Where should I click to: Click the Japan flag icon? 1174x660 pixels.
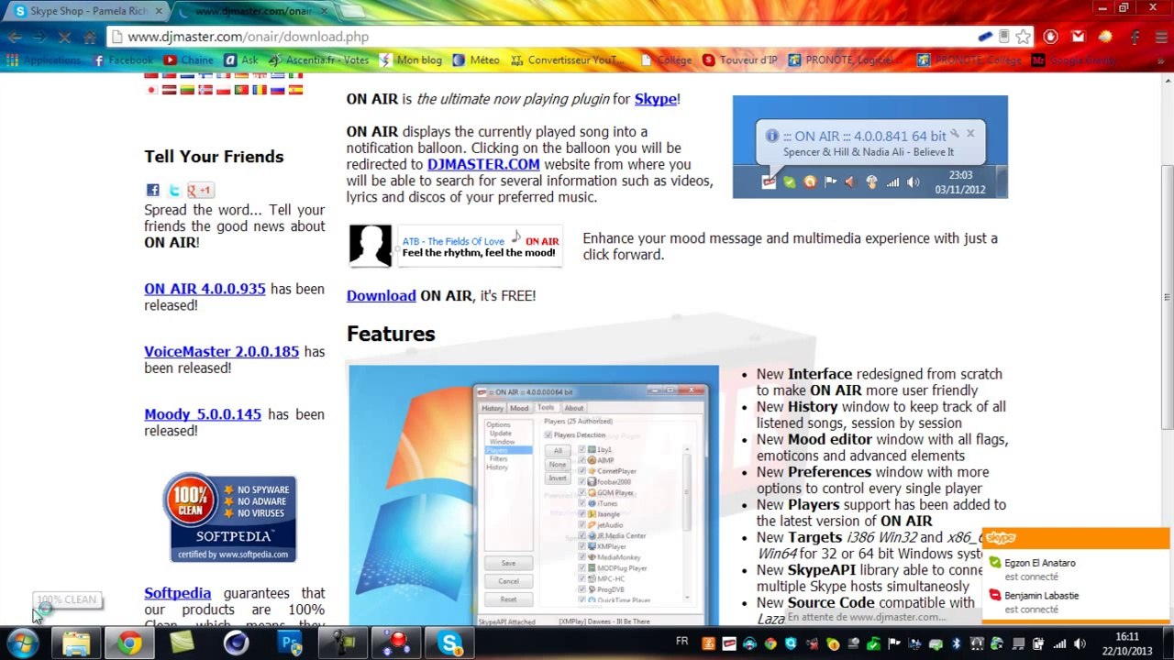[151, 90]
